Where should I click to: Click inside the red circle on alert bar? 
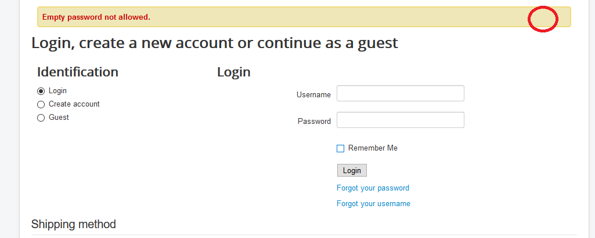(x=543, y=19)
